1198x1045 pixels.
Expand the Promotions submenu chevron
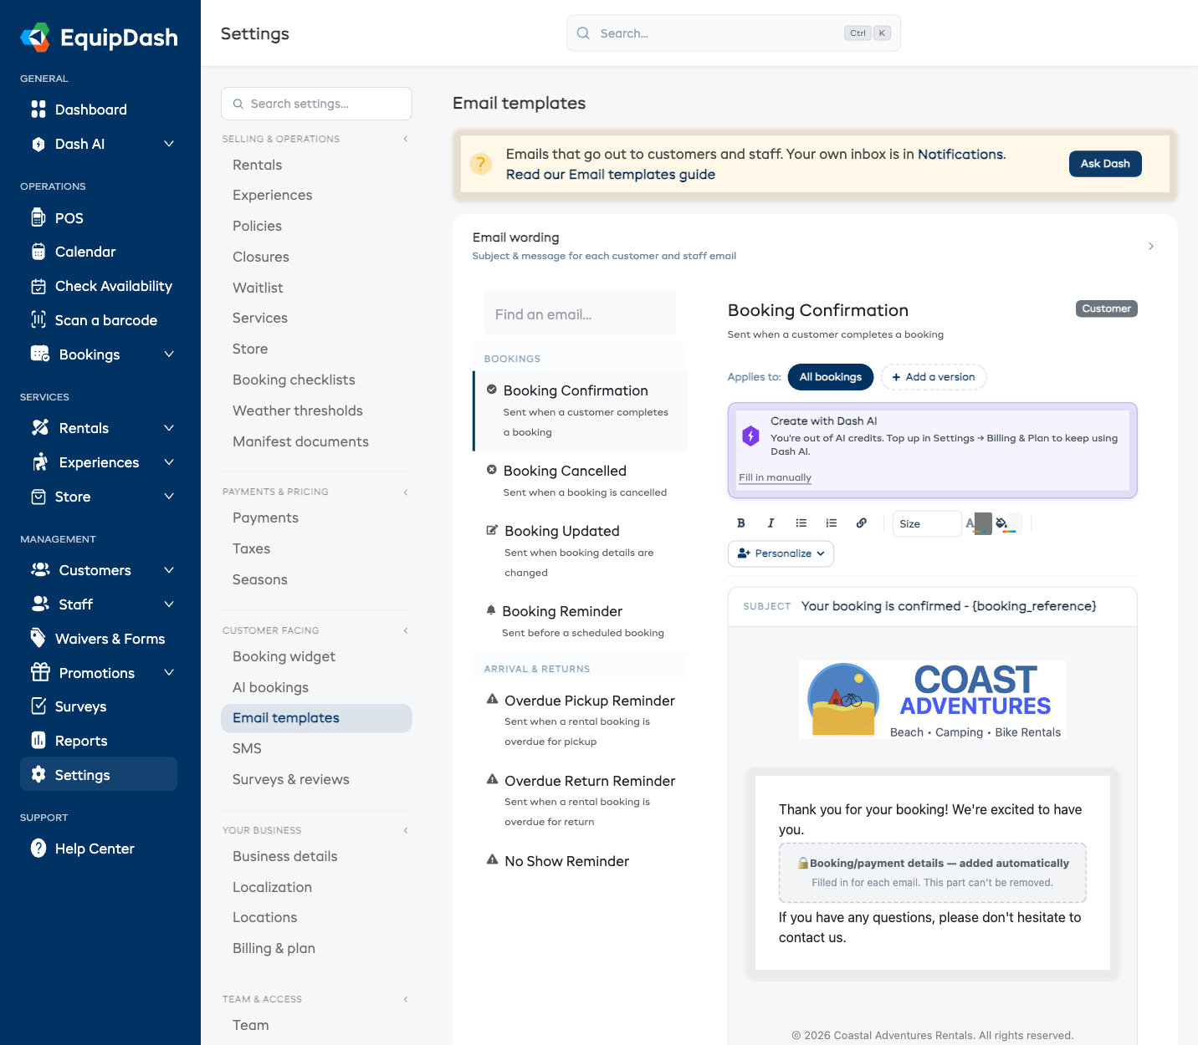pyautogui.click(x=169, y=673)
